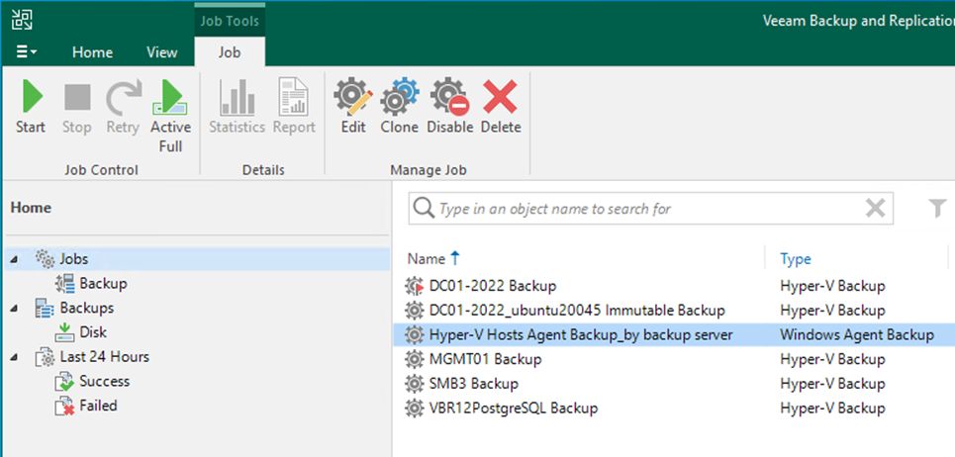The image size is (955, 457).
Task: Click gear icon of SMB3 Backup
Action: point(414,384)
